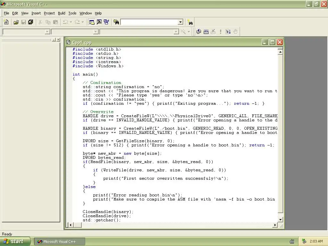
Task: Click the Microsoft Visual C++ taskbar button
Action: 59,242
